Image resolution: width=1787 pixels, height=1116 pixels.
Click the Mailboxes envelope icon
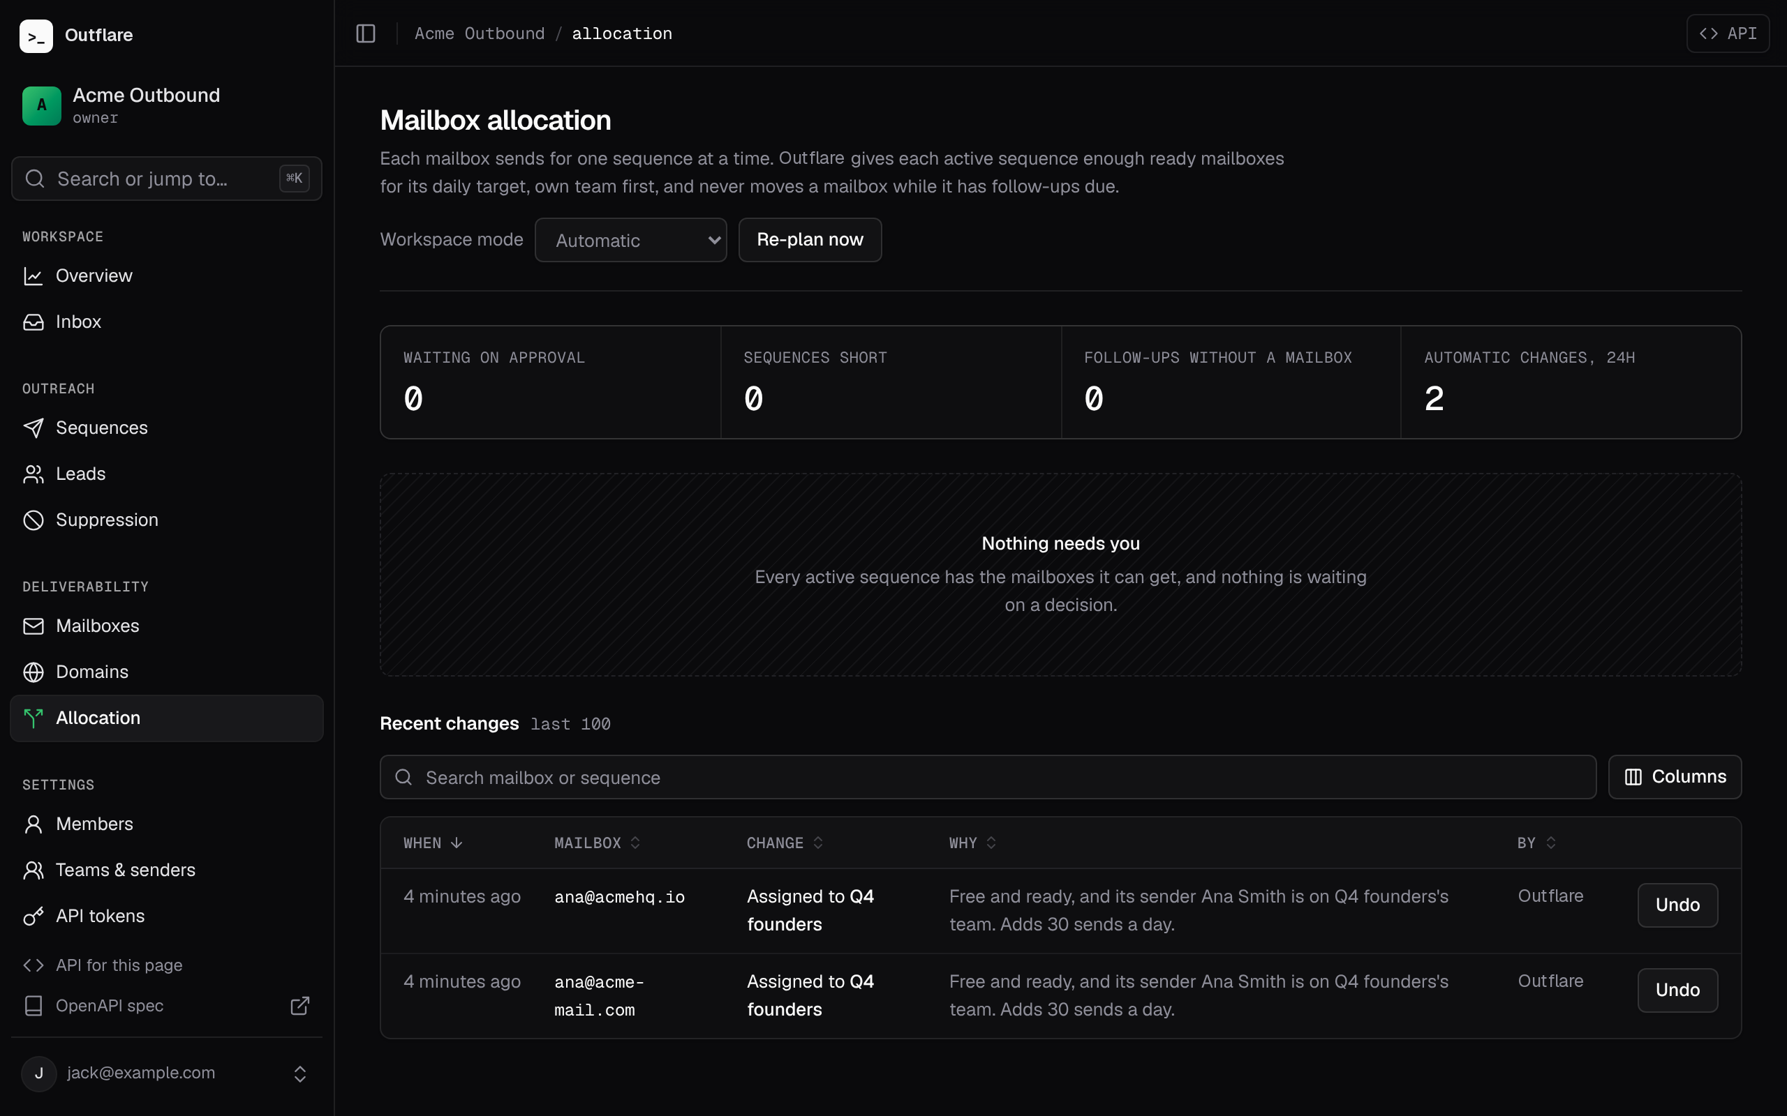[x=34, y=626]
